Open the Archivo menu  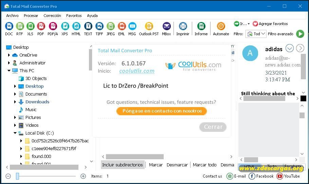click(x=12, y=16)
